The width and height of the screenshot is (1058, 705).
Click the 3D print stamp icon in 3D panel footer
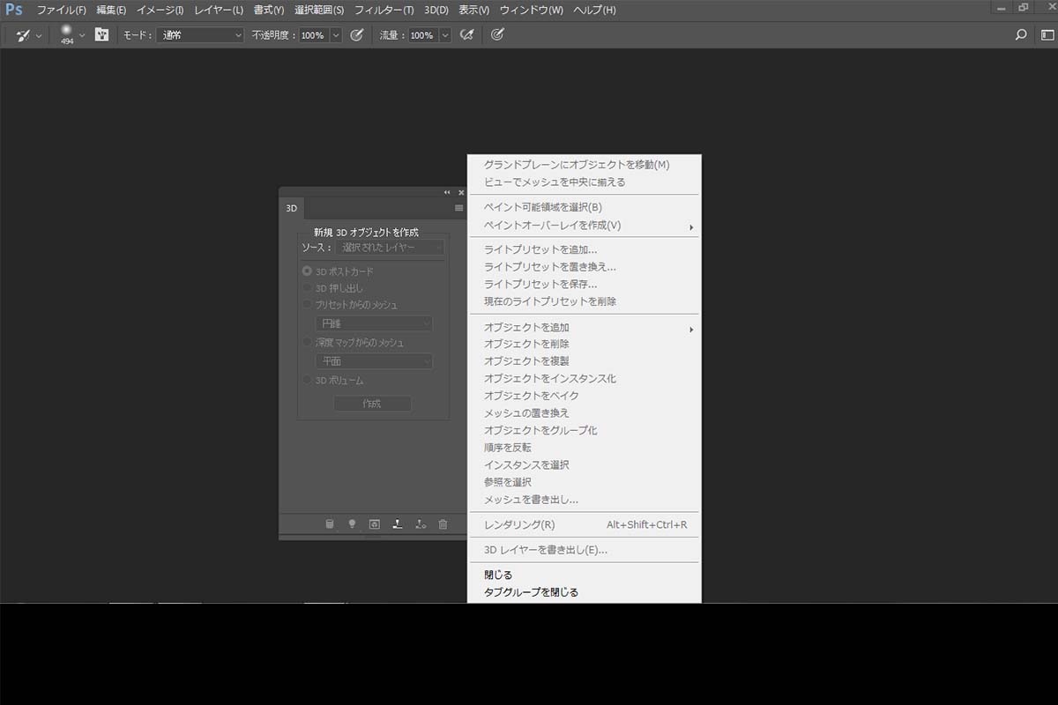(x=397, y=523)
